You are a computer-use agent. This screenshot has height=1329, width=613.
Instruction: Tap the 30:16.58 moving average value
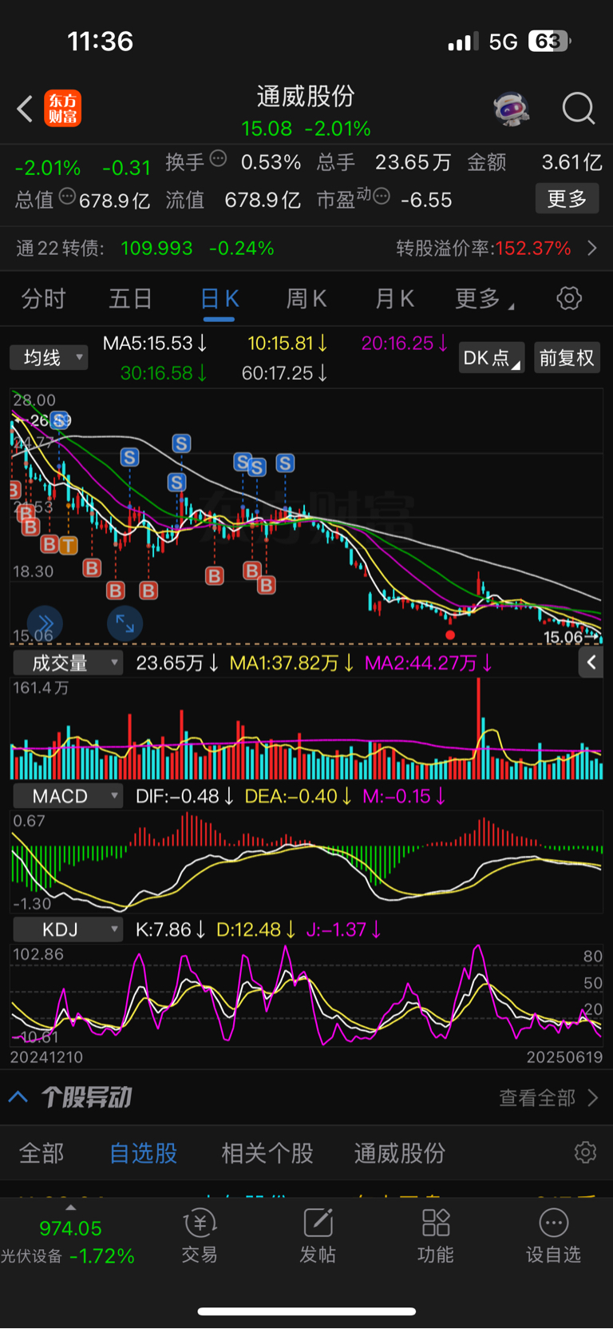[164, 373]
